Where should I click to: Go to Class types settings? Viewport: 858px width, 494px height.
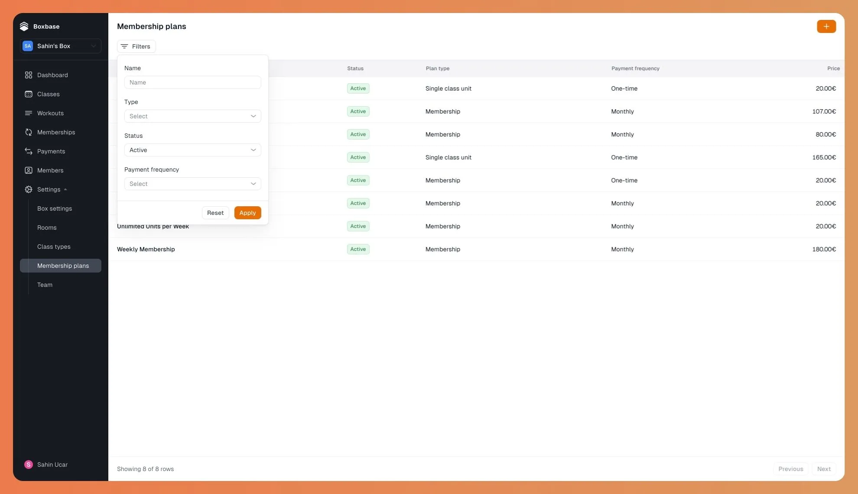(54, 247)
